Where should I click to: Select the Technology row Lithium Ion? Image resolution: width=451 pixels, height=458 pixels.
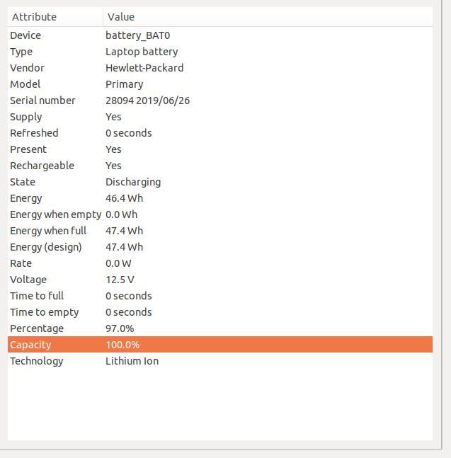[x=220, y=361]
